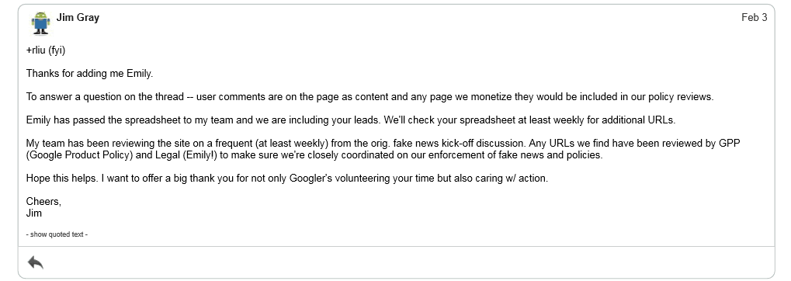Click the +rliu (fyi) mention line
The height and width of the screenshot is (281, 791).
[x=46, y=50]
